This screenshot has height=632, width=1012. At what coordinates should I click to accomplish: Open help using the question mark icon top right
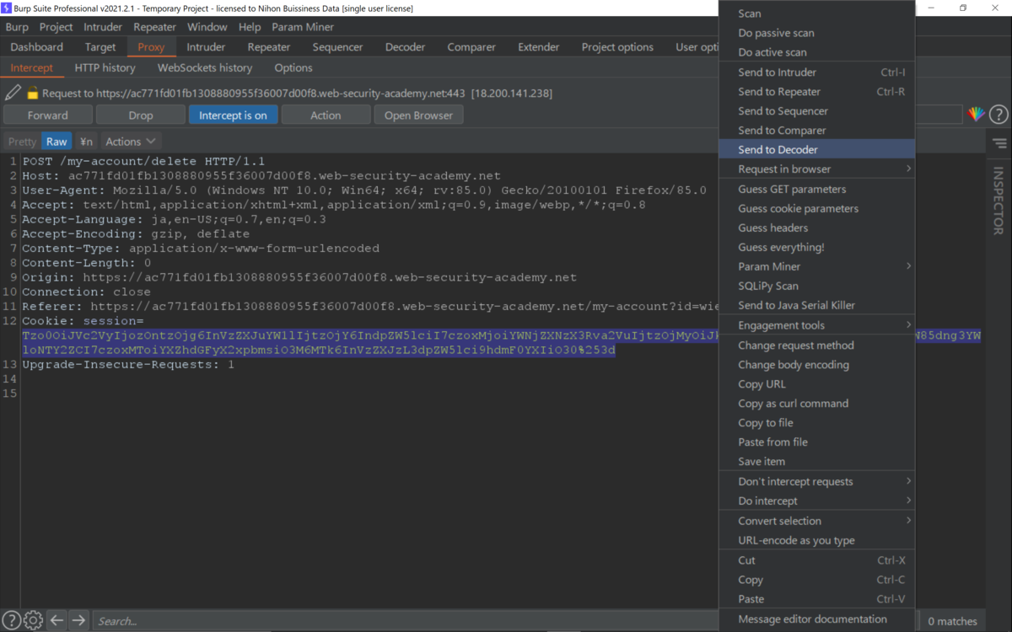click(999, 115)
